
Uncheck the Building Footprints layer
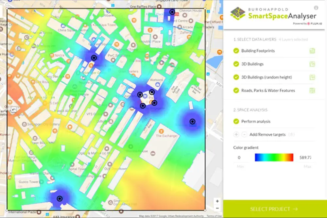(236, 51)
